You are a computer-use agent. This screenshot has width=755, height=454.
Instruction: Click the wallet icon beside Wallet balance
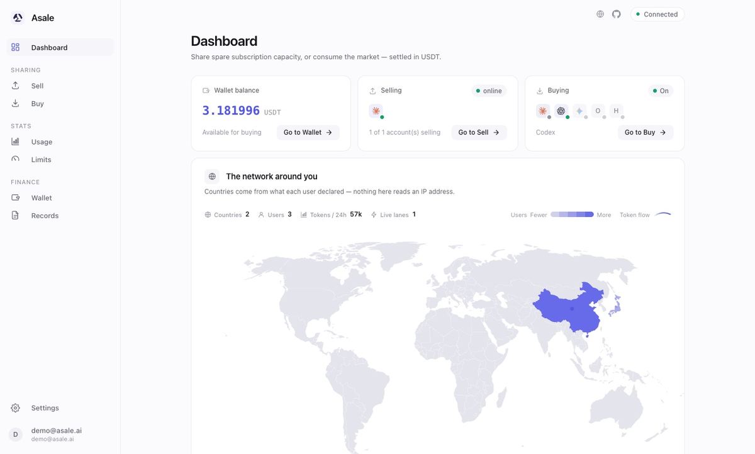(x=206, y=91)
